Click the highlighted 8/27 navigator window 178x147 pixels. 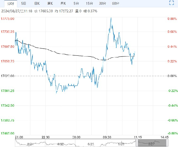tap(152, 143)
